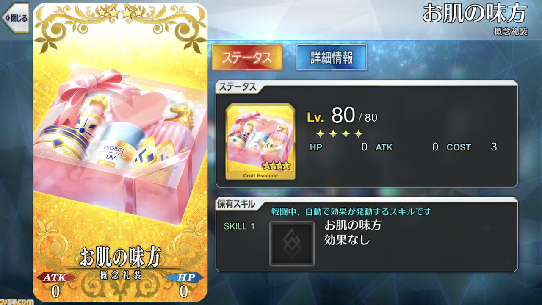
Task: Click the お肌の味方 name on card bottom
Action: pyautogui.click(x=120, y=257)
